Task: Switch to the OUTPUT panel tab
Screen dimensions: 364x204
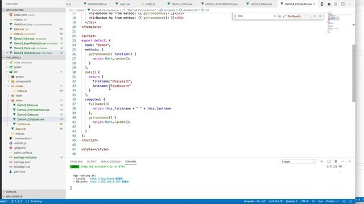Action: (92, 161)
